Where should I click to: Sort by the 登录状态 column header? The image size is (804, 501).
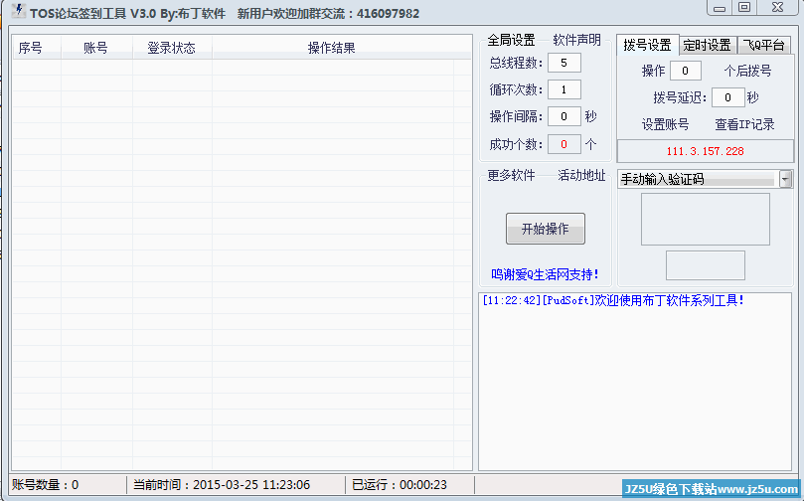(172, 48)
